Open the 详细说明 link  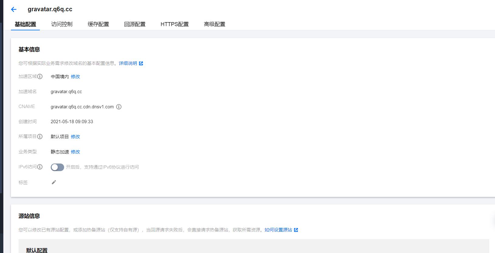click(x=128, y=63)
